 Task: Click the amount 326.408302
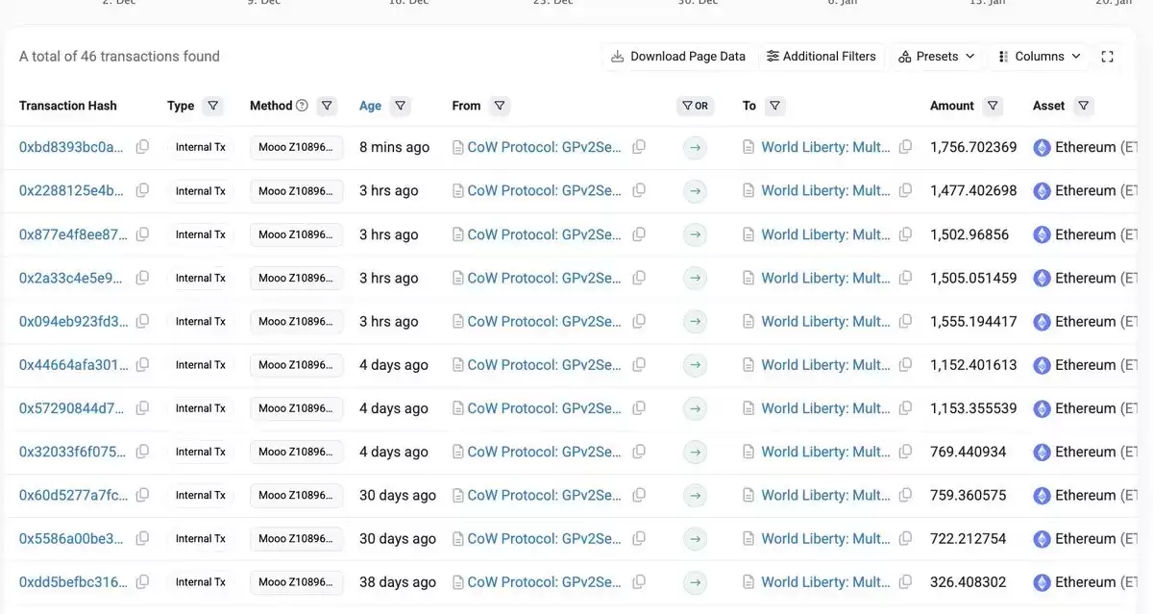(969, 582)
